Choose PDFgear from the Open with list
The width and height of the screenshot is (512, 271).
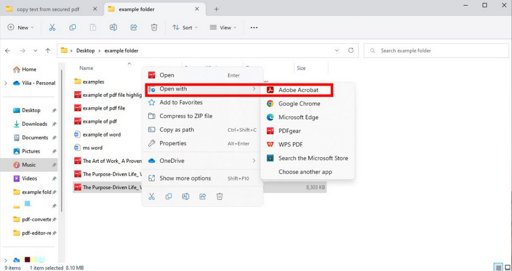(x=307, y=131)
